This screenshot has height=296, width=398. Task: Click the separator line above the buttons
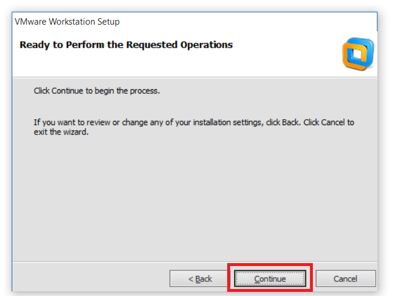point(194,262)
